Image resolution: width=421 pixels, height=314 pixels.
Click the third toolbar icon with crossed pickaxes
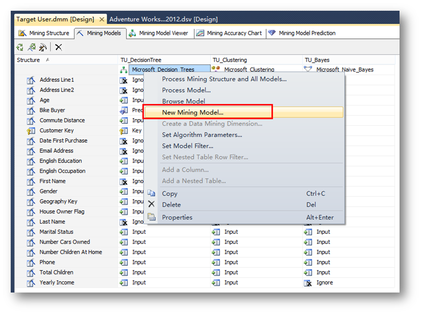point(43,47)
